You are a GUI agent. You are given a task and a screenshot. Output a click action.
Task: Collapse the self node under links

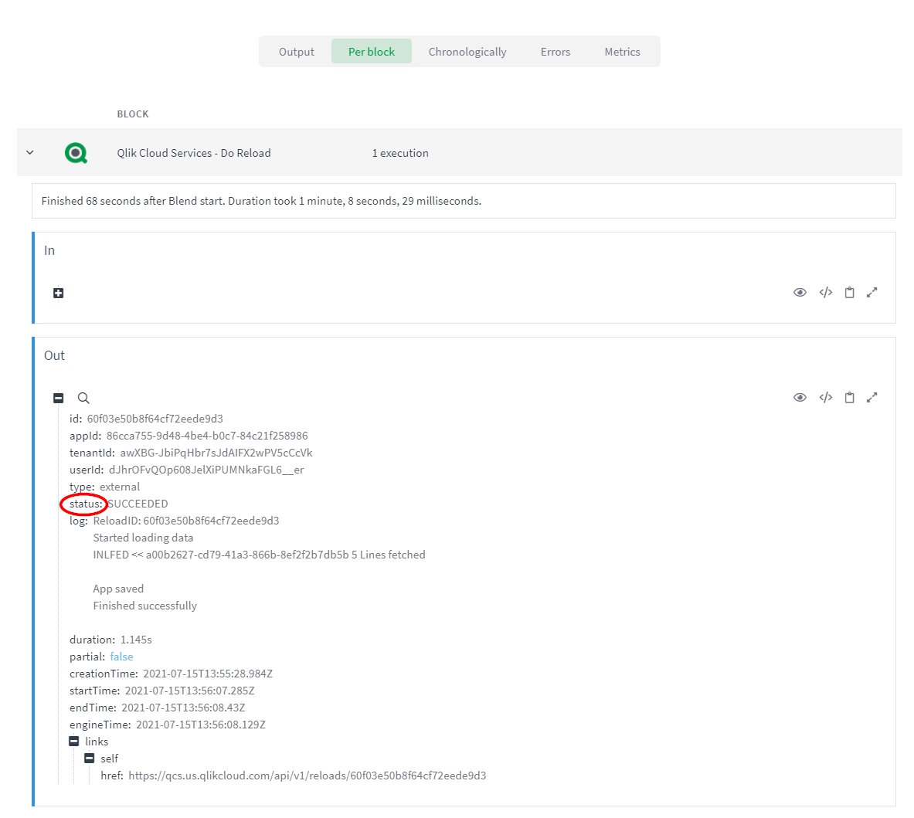90,759
